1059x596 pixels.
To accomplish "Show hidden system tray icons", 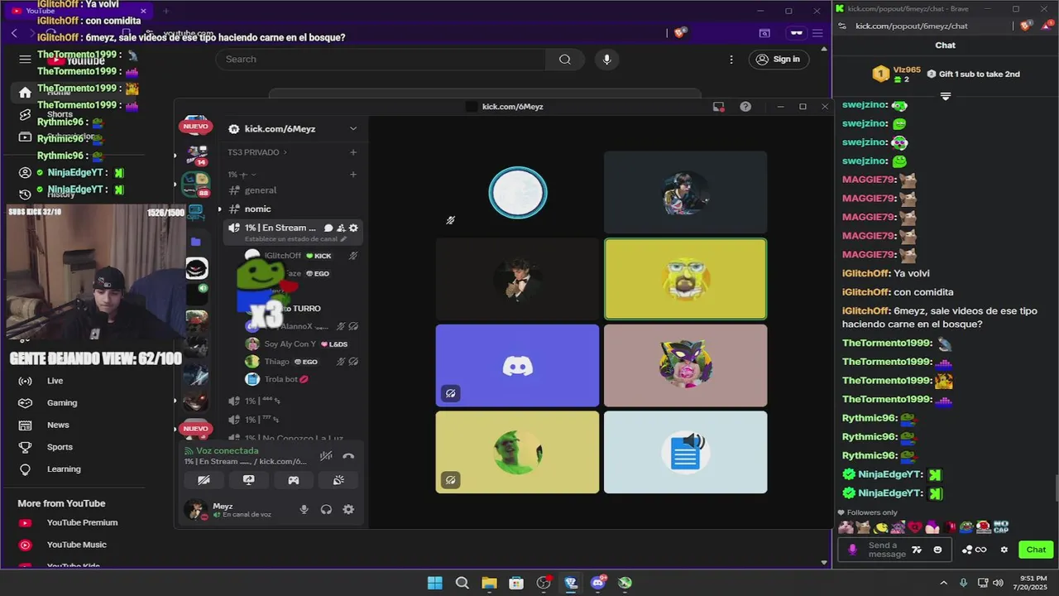I will pos(943,583).
